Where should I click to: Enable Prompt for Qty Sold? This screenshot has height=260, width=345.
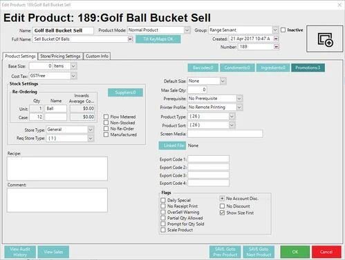[x=163, y=224]
